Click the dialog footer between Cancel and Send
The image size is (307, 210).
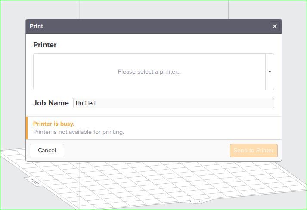pyautogui.click(x=147, y=150)
